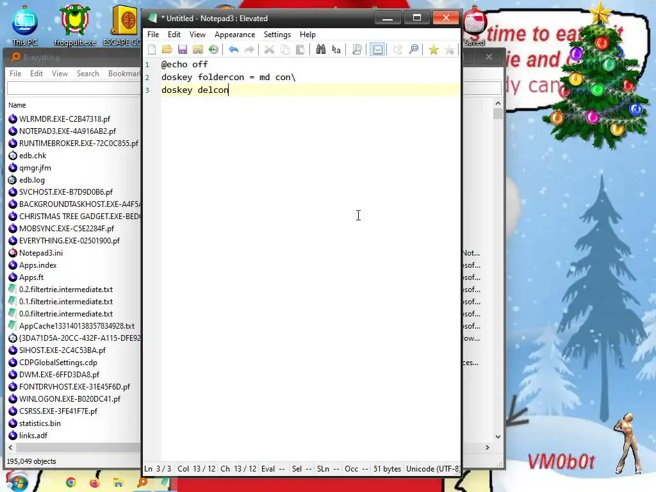The image size is (656, 492).
Task: Click the Ln 3 / 3 status bar field
Action: 158,468
